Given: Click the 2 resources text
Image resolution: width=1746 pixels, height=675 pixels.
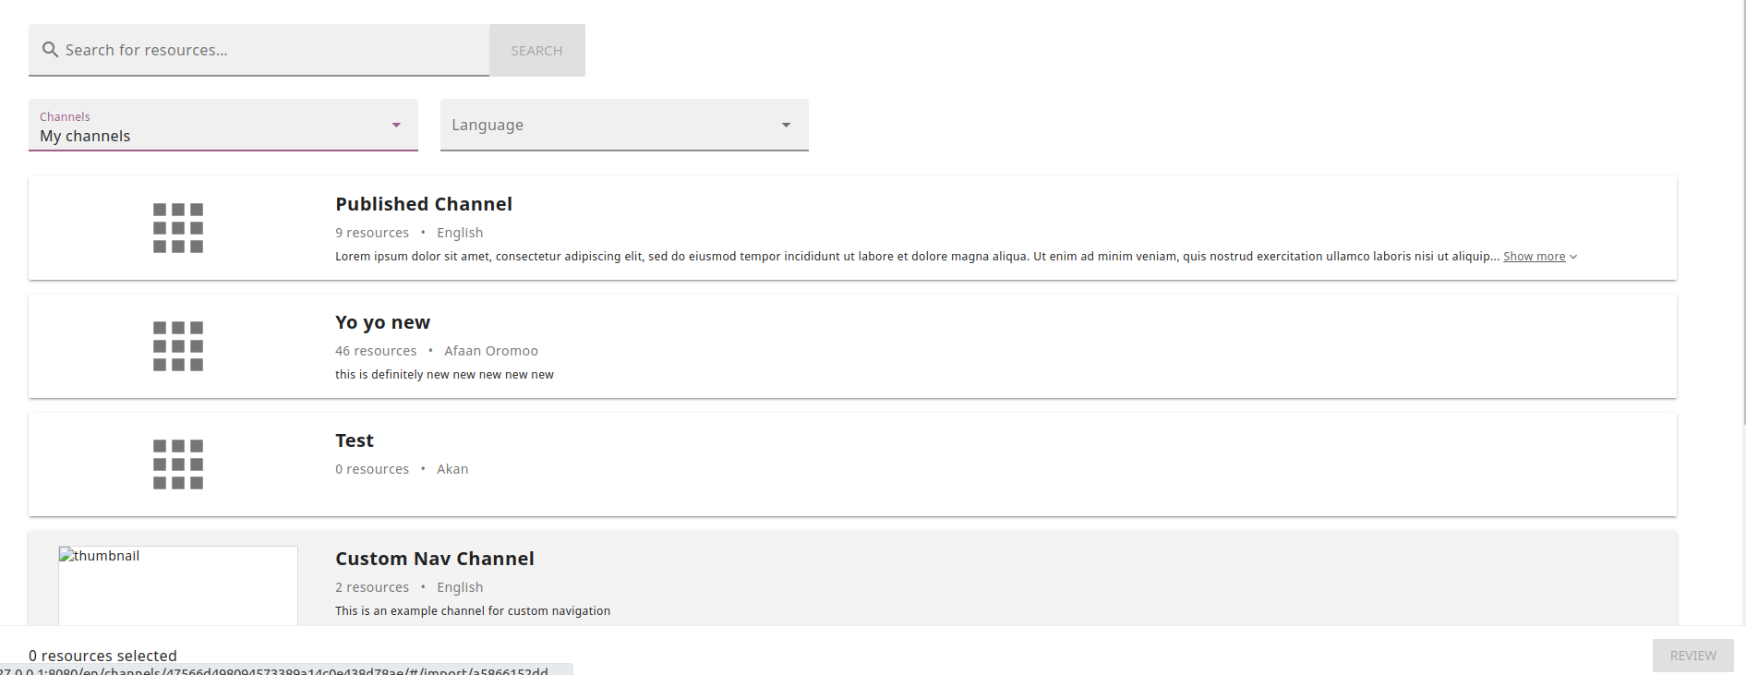Looking at the screenshot, I should 372,587.
